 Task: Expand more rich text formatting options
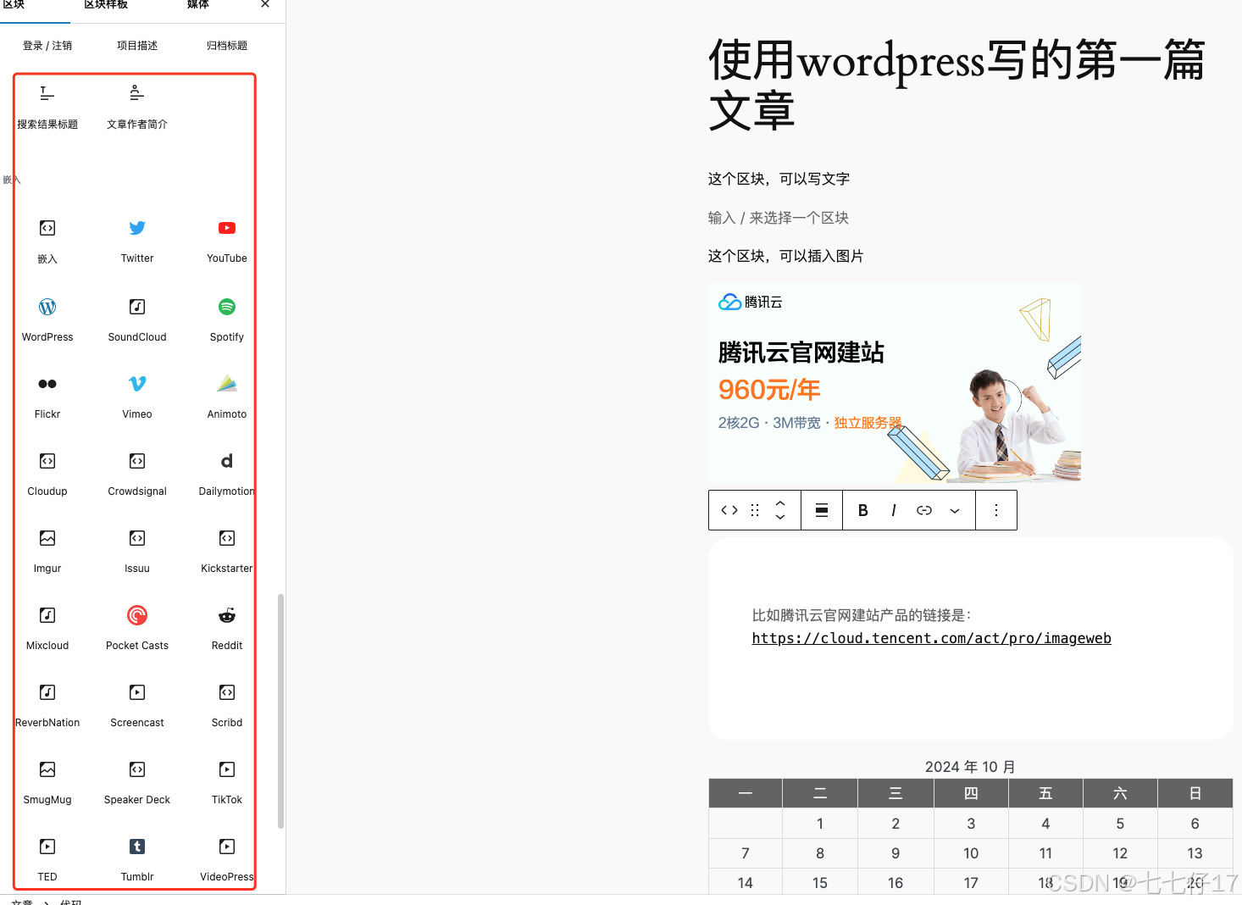tap(955, 510)
